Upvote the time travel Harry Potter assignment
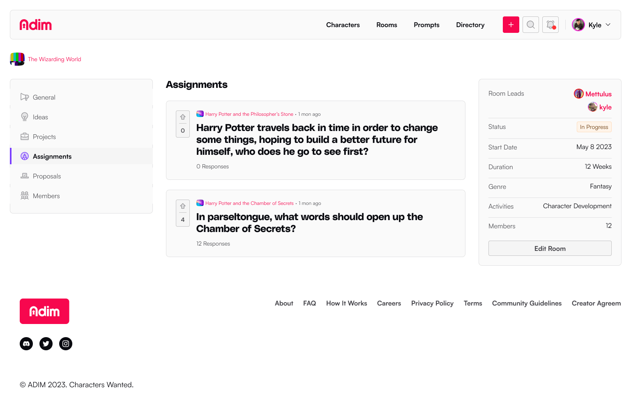Image resolution: width=631 pixels, height=409 pixels. coord(183,117)
